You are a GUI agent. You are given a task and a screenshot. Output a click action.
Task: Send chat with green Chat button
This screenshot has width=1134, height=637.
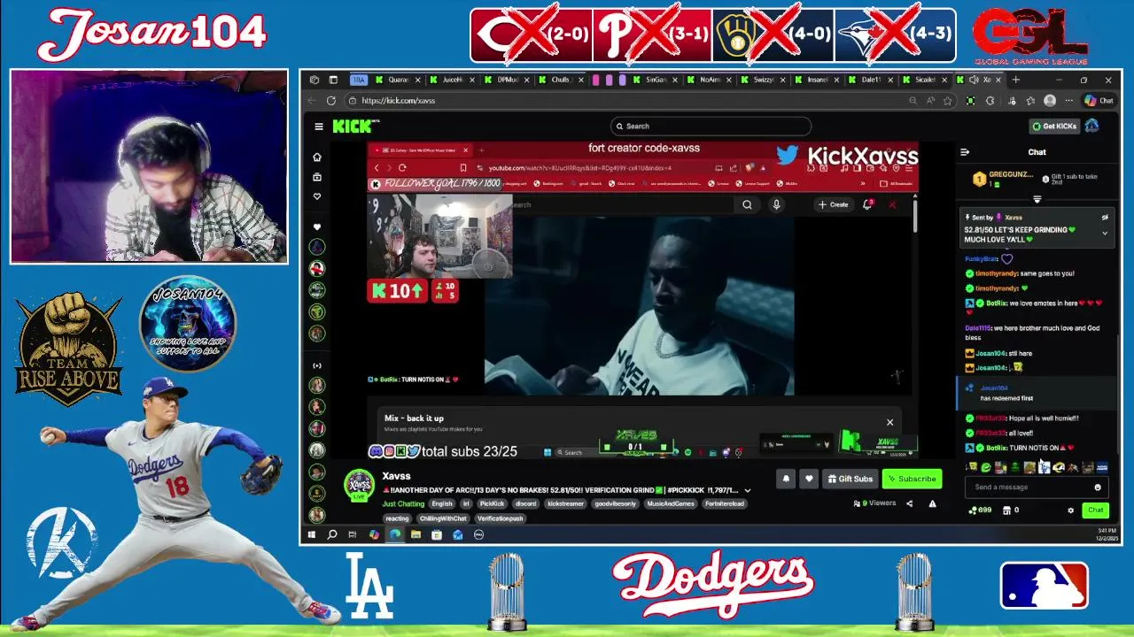[x=1096, y=510]
